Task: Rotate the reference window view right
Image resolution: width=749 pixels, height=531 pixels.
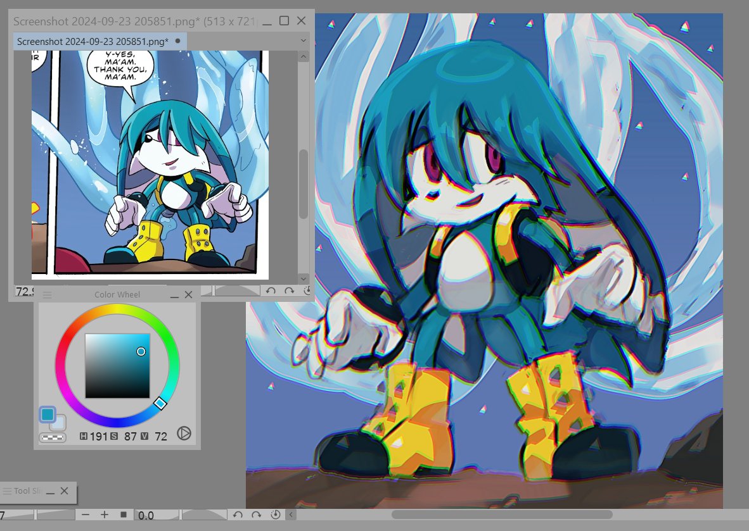Action: pos(290,290)
